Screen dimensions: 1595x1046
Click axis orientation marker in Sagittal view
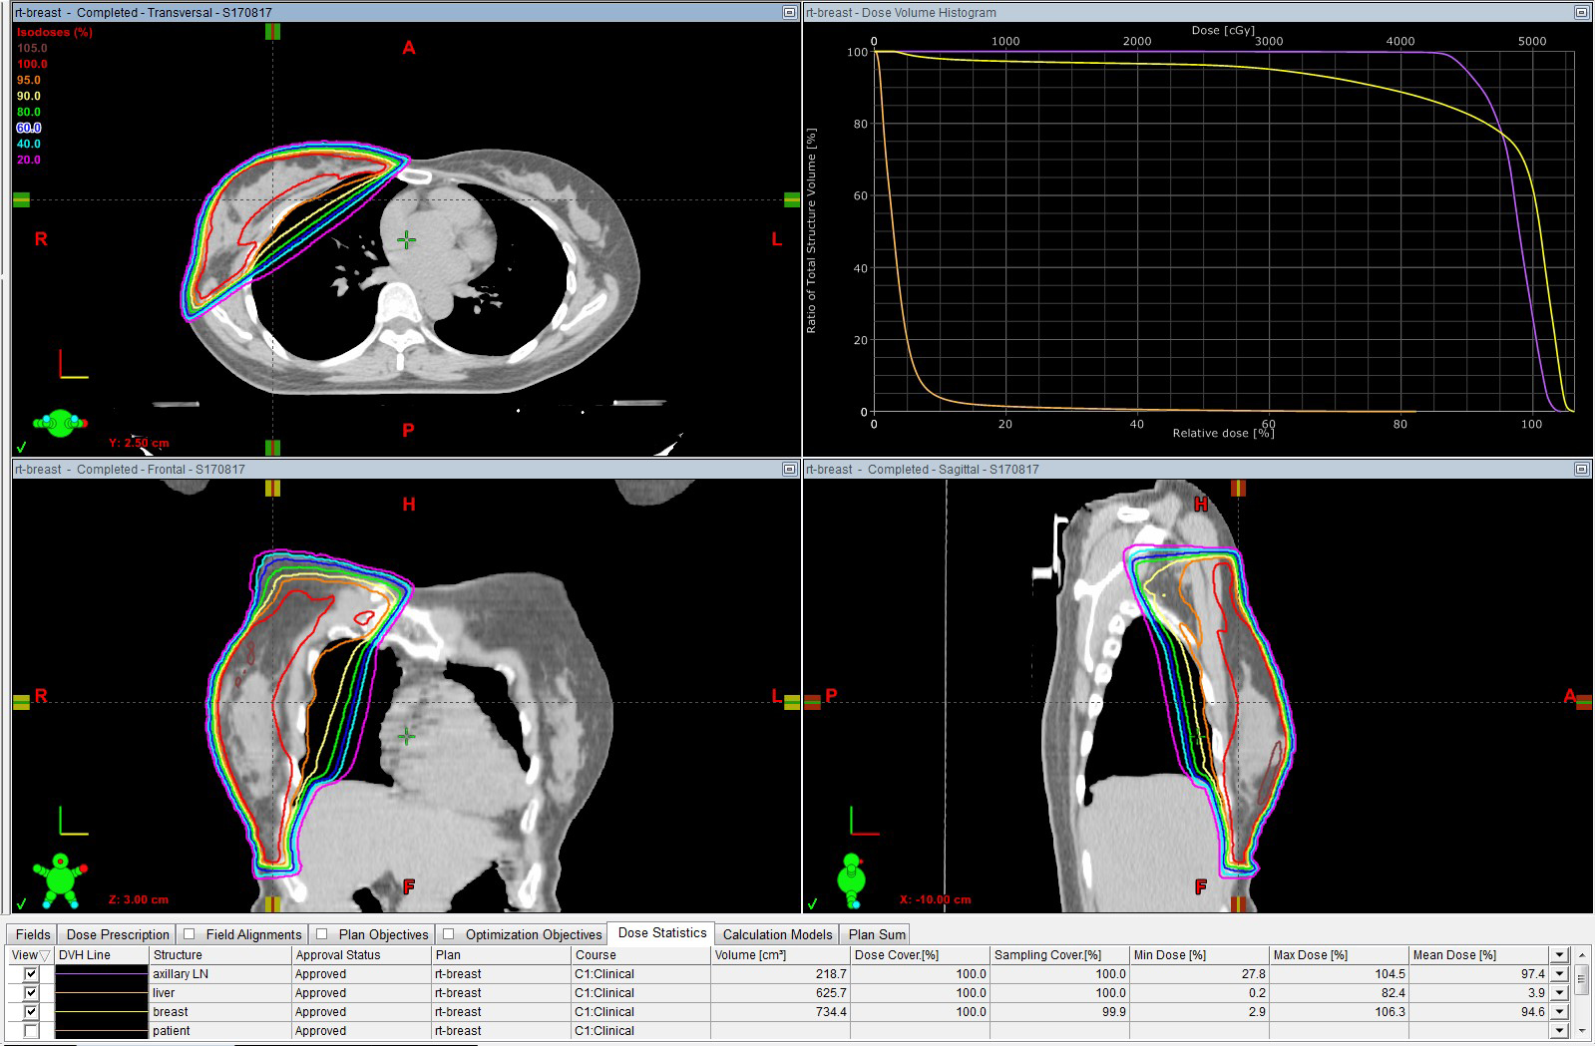pos(865,821)
